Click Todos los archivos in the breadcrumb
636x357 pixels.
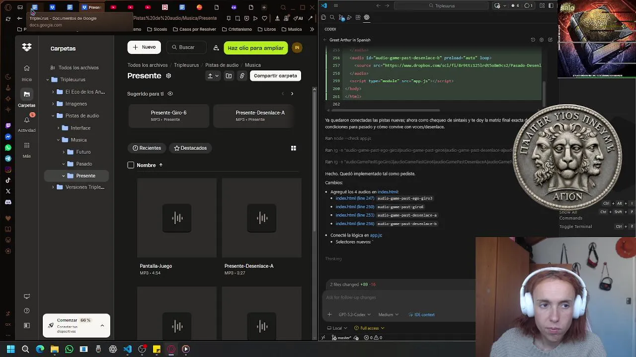point(148,65)
